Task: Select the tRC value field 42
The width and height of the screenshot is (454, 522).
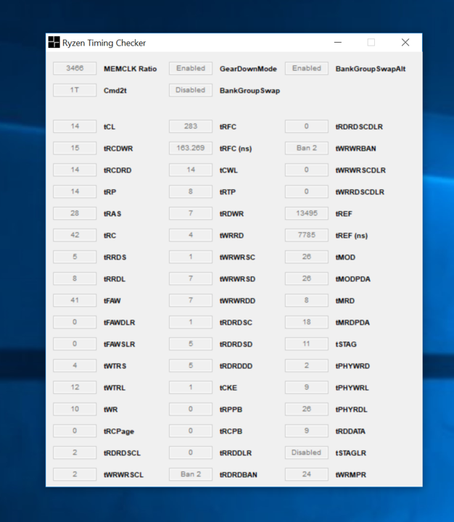Action: 75,235
